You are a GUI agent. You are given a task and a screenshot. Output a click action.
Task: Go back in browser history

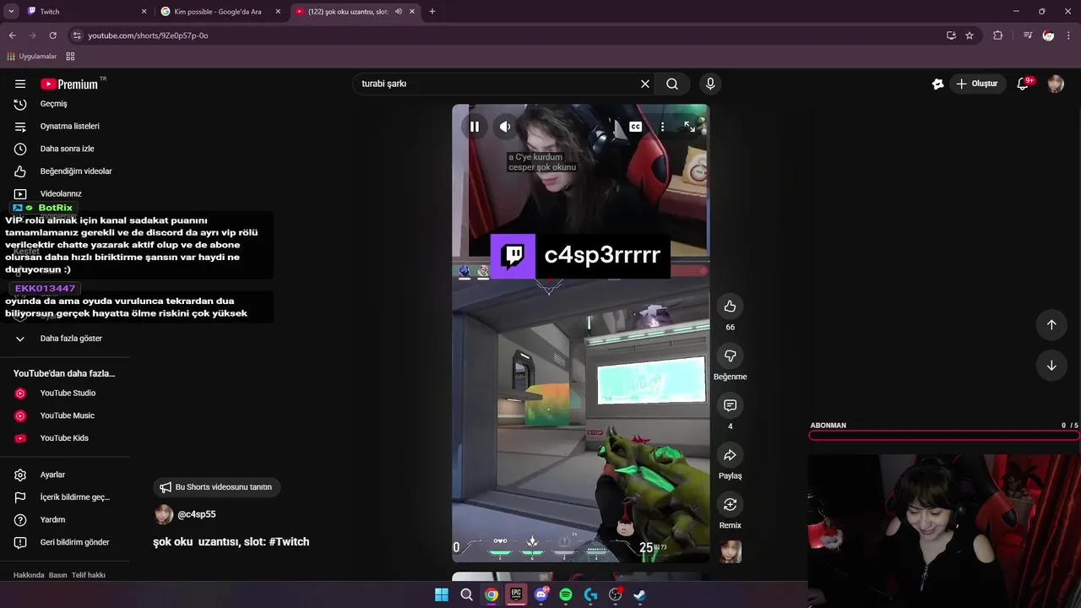[12, 35]
